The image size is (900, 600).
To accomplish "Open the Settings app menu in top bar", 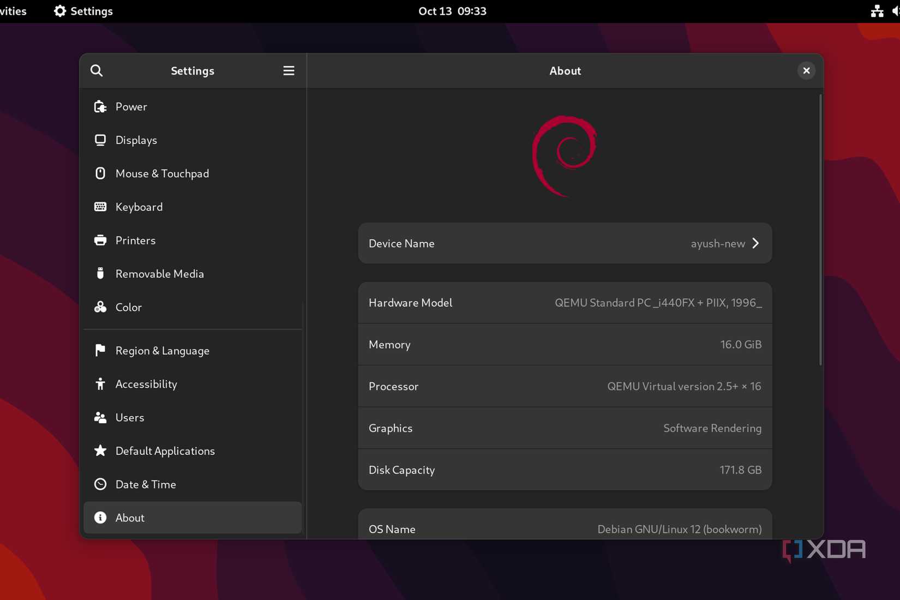I will pyautogui.click(x=83, y=11).
